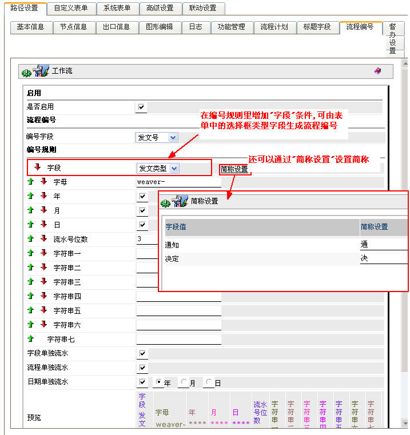
Task: Toggle 字段单独流水 checkbox
Action: (142, 353)
